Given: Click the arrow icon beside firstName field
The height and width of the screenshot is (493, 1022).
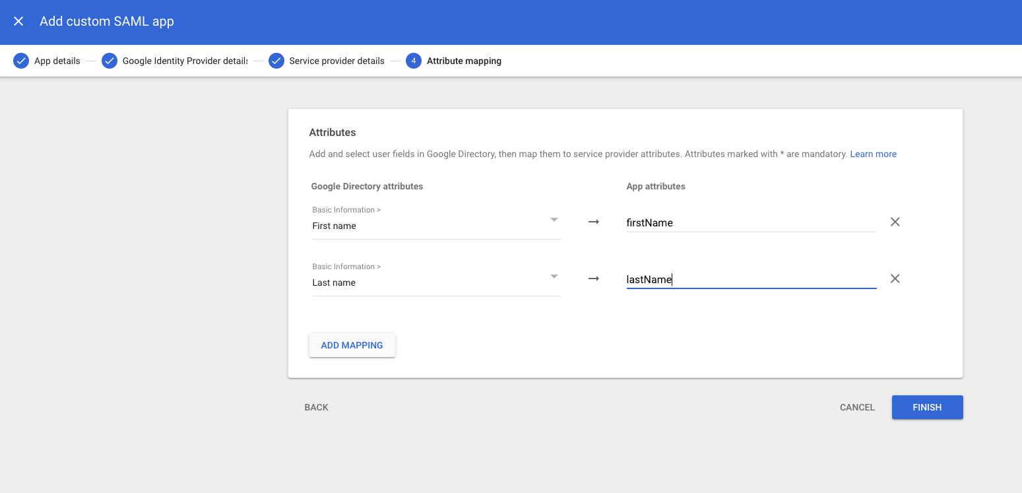Looking at the screenshot, I should [x=594, y=222].
